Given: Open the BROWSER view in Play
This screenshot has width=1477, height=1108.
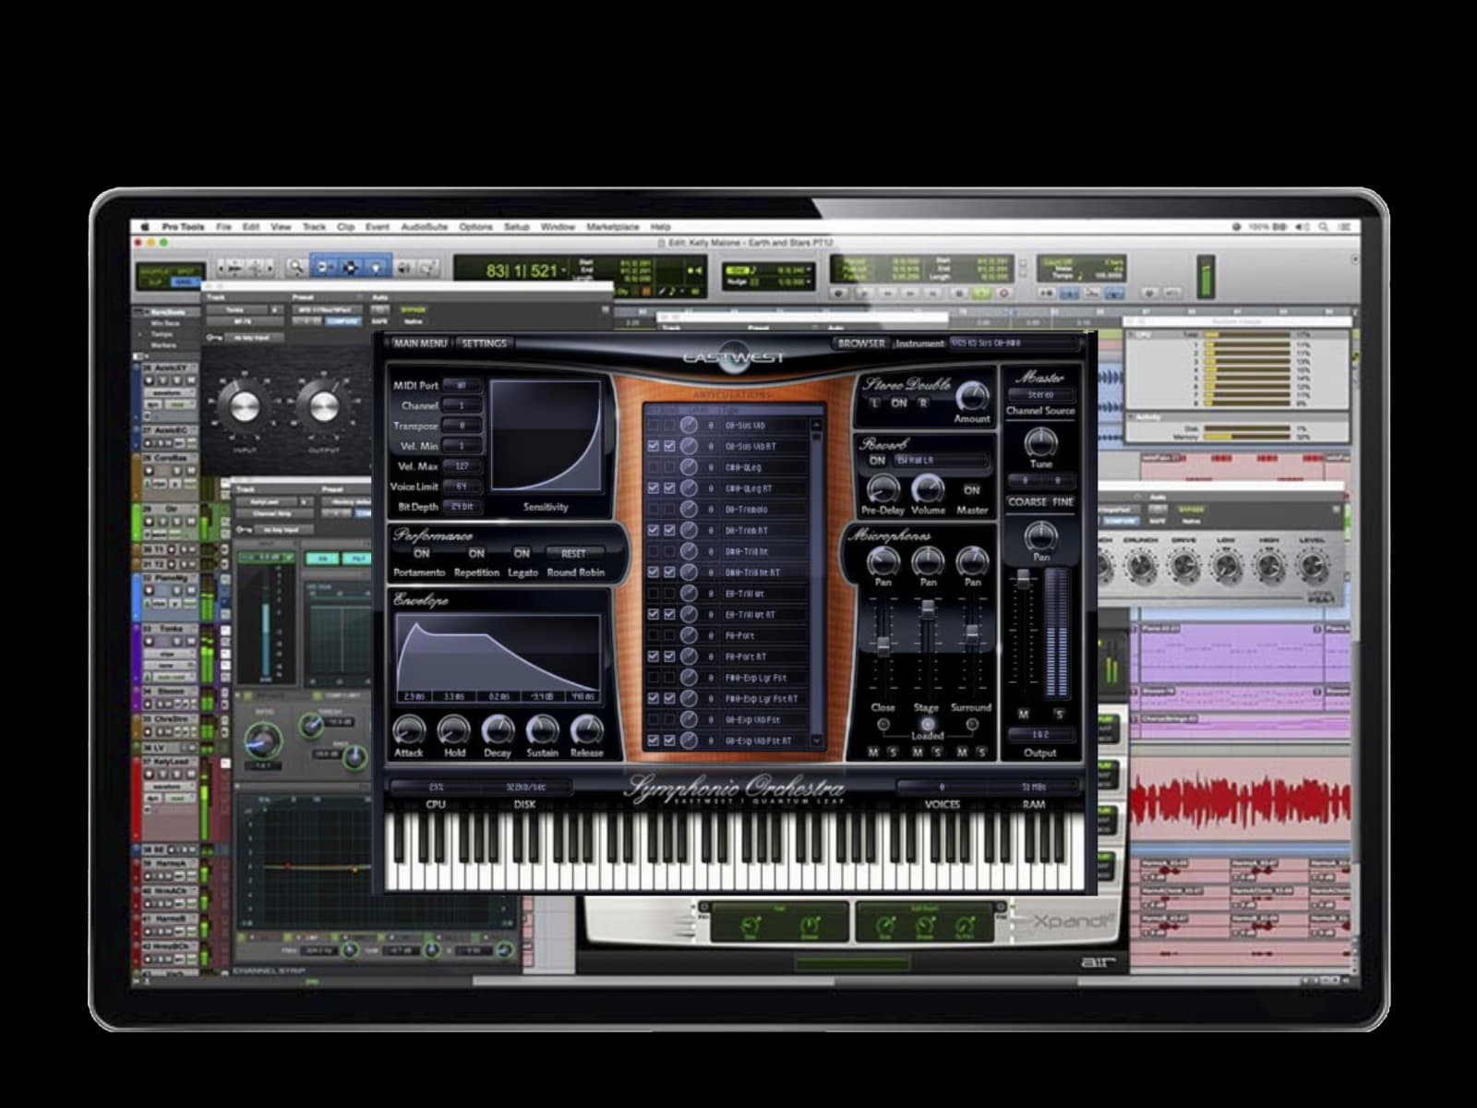Looking at the screenshot, I should click(861, 343).
